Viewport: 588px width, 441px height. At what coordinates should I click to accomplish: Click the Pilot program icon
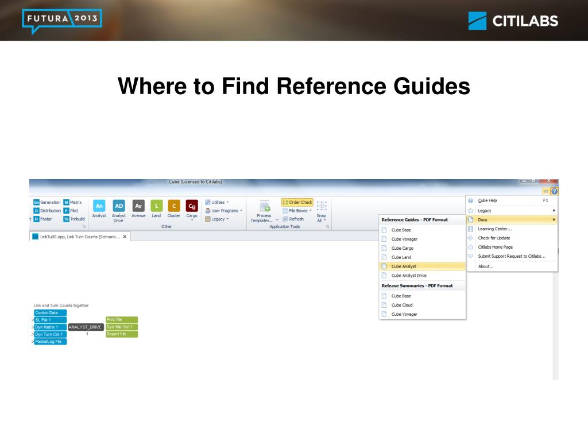coord(71,211)
